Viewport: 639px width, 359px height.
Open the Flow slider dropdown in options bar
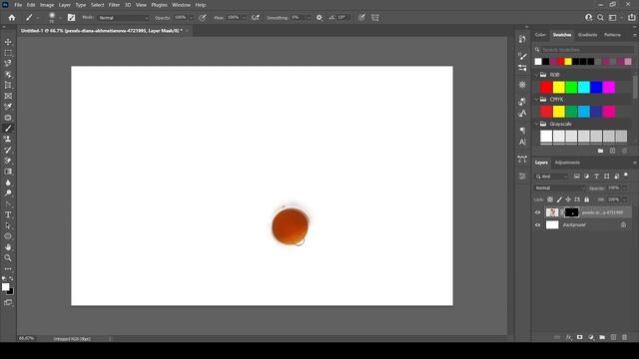click(x=244, y=18)
